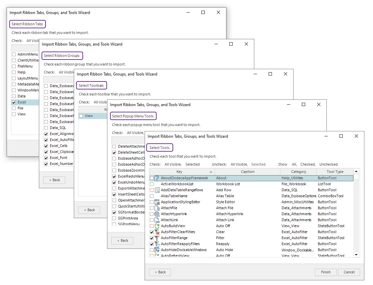Image resolution: width=373 pixels, height=285 pixels.
Task: Uncheck the AutoFilterClearFilters checkbox
Action: pos(152,232)
